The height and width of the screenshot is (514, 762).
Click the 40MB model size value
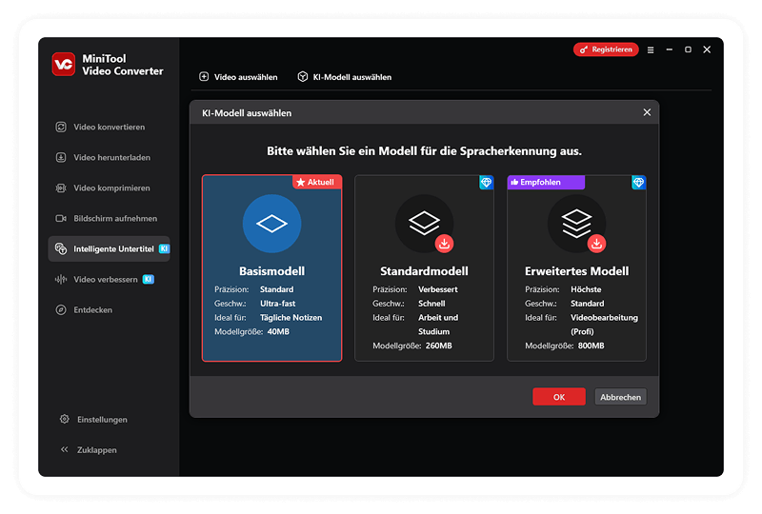tap(278, 332)
